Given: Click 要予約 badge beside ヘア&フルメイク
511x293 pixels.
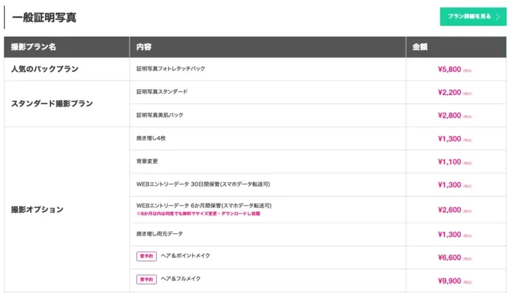Looking at the screenshot, I should tap(146, 279).
